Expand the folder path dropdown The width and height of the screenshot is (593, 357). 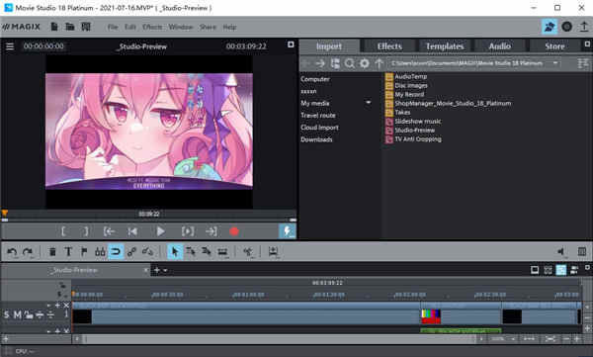pos(555,63)
